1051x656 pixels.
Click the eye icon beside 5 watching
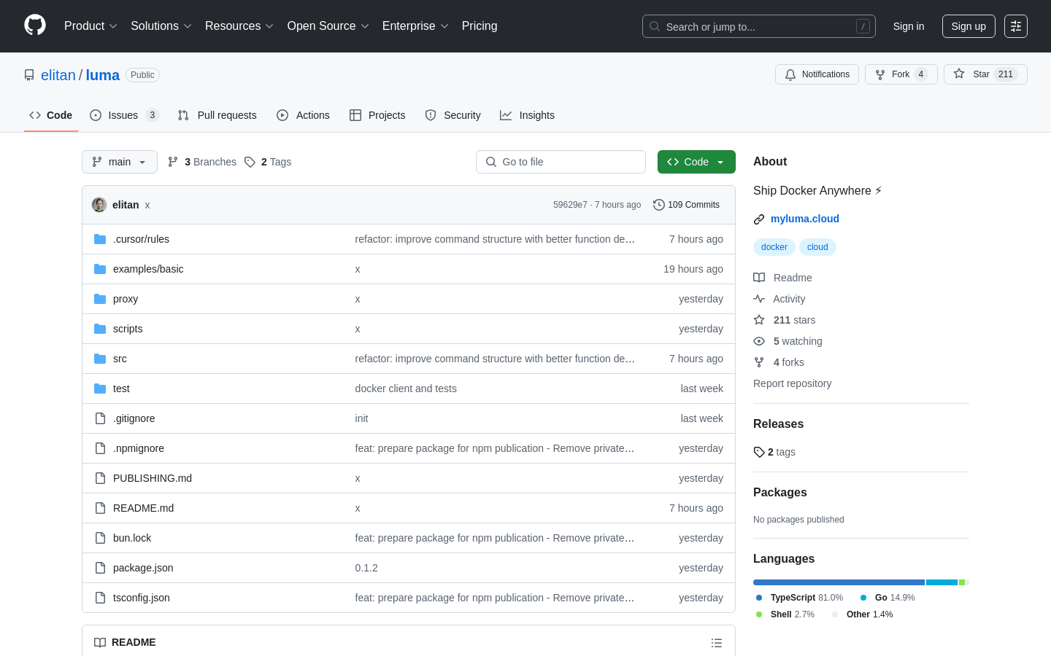coord(759,341)
